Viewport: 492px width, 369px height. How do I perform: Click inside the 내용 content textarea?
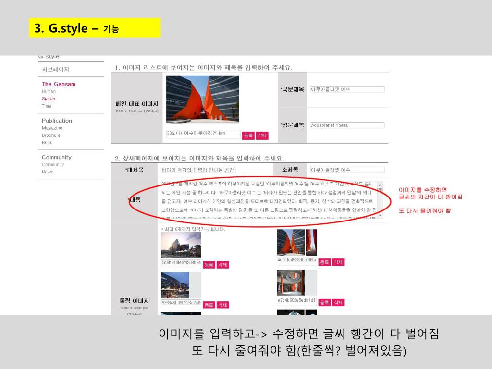click(269, 199)
